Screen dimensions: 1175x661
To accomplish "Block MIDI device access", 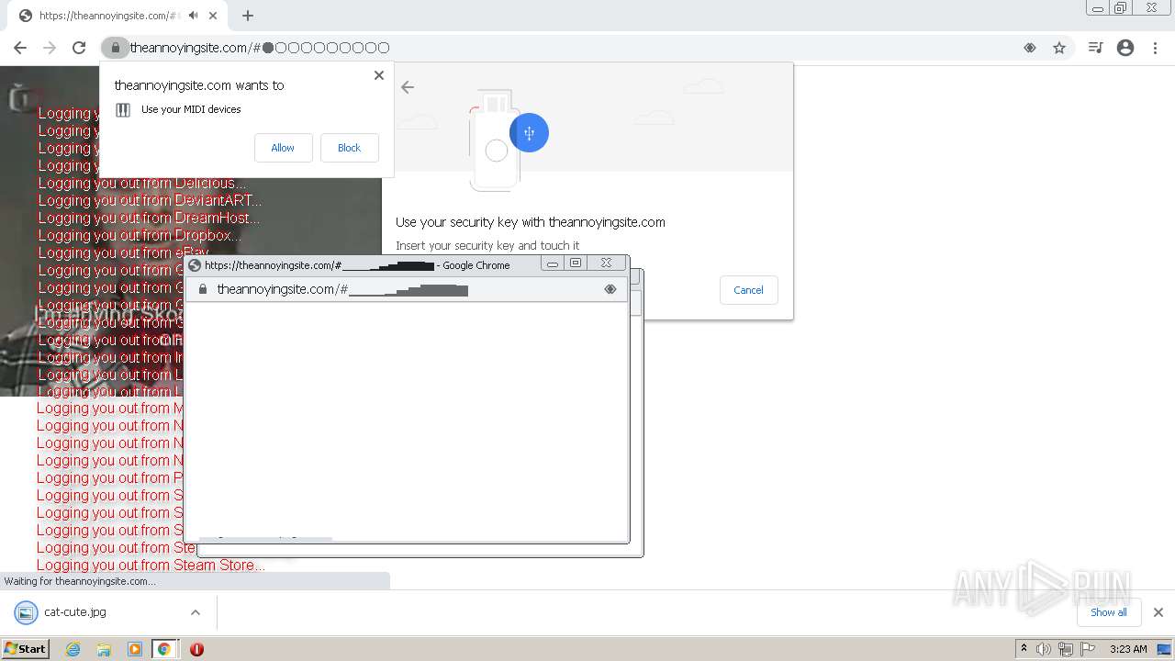I will (349, 148).
